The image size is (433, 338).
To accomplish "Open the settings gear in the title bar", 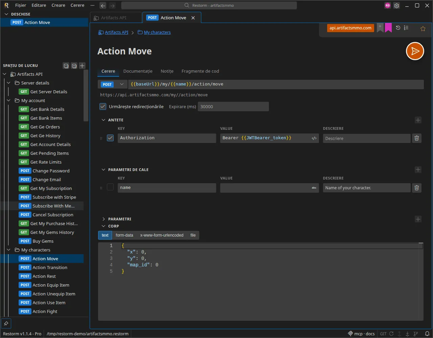I will [397, 5].
